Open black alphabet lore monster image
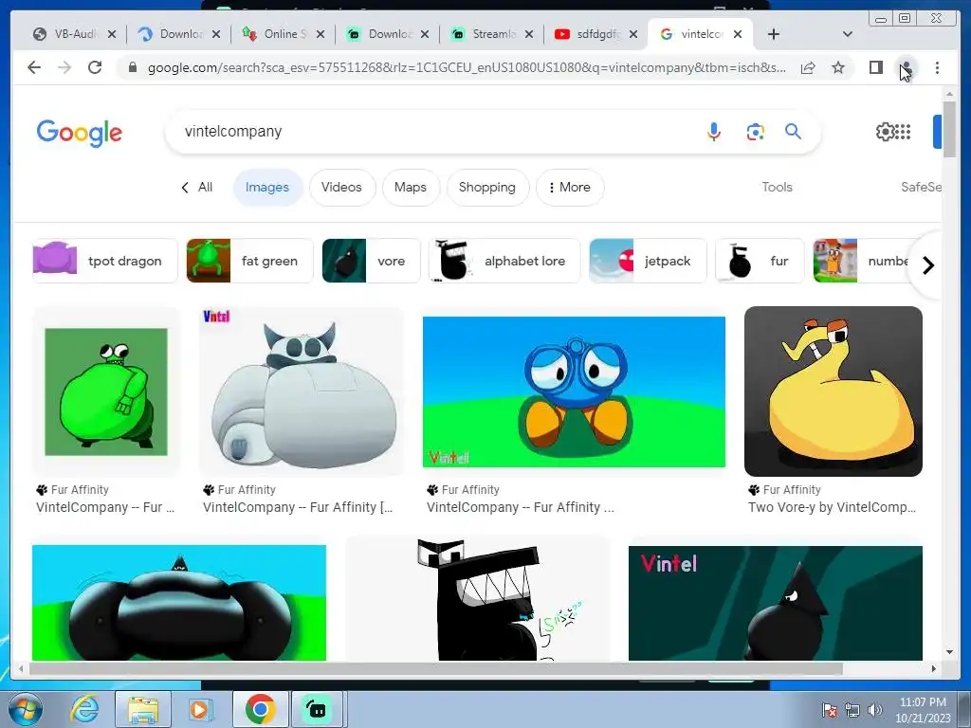The height and width of the screenshot is (728, 971). tap(478, 599)
